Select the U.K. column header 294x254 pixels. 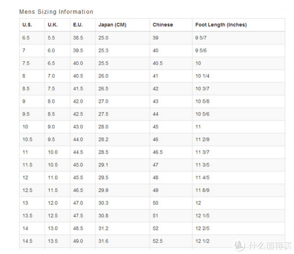(x=53, y=25)
